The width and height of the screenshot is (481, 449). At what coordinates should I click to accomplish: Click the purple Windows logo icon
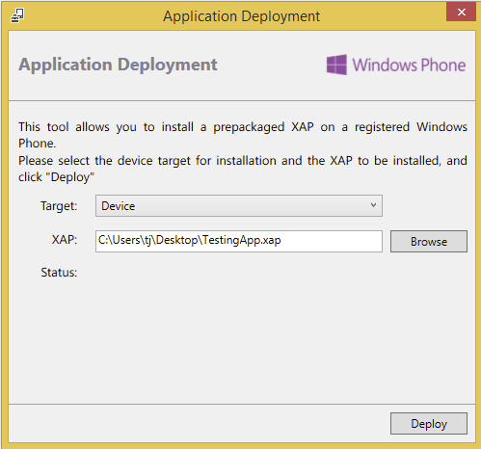pos(336,65)
